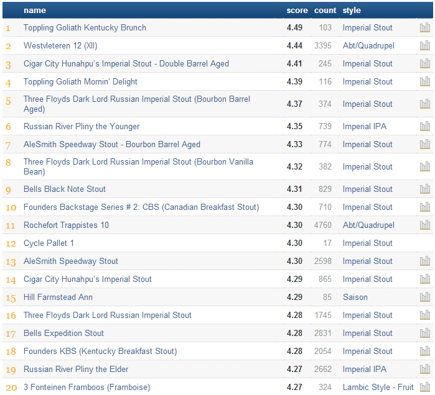Open chart icon for Founders KBS
The width and height of the screenshot is (435, 395).
point(425,351)
